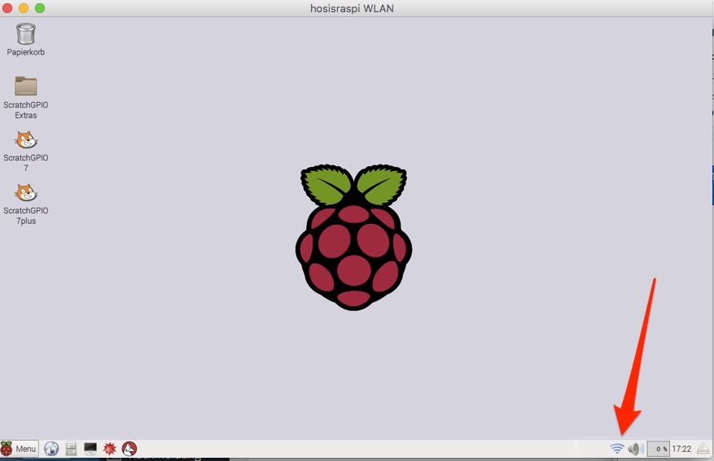Click the WiFi network icon
The height and width of the screenshot is (461, 714).
point(617,449)
